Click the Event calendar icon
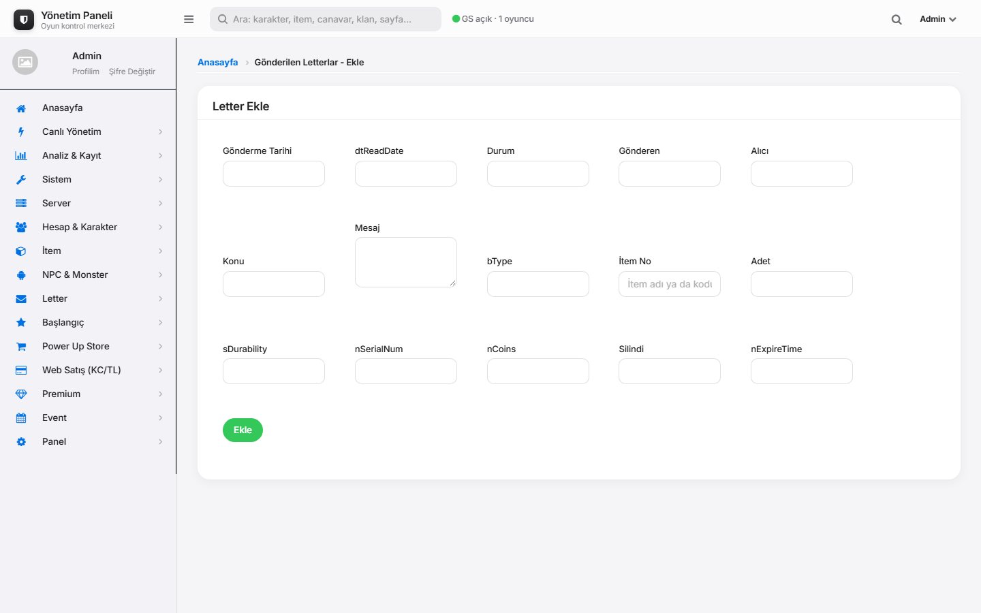 pos(21,418)
